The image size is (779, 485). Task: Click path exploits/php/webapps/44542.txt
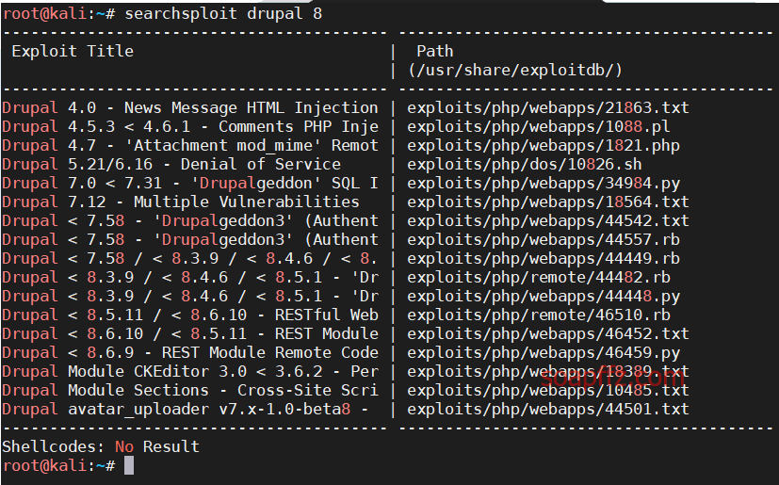[548, 221]
